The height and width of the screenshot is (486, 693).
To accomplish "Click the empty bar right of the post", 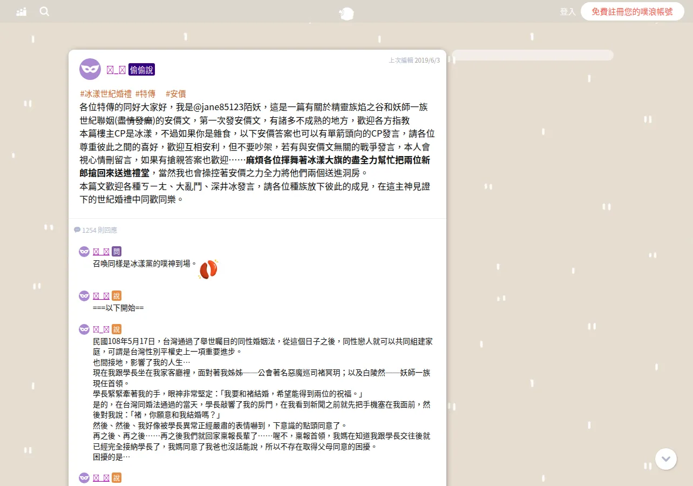I will coord(533,55).
